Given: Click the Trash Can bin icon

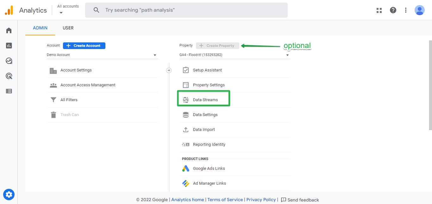Looking at the screenshot, I should (53, 115).
